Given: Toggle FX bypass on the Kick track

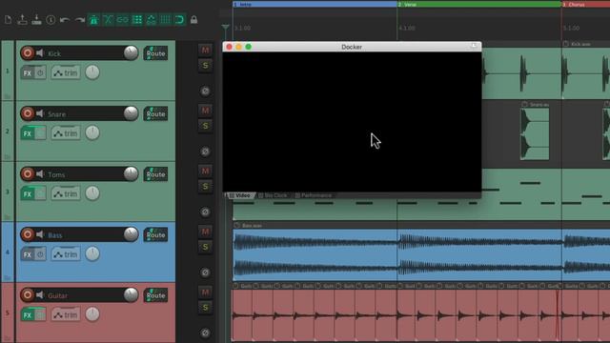Looking at the screenshot, I should point(40,72).
